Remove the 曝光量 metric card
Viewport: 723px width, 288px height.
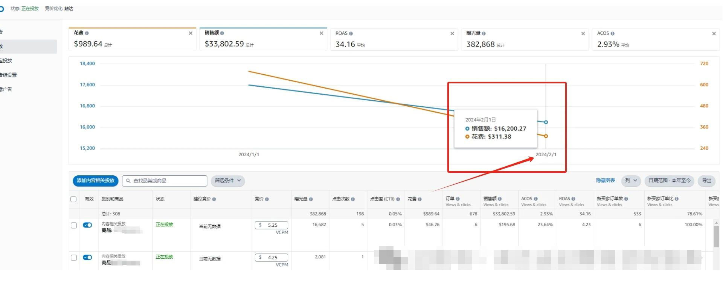pyautogui.click(x=583, y=34)
